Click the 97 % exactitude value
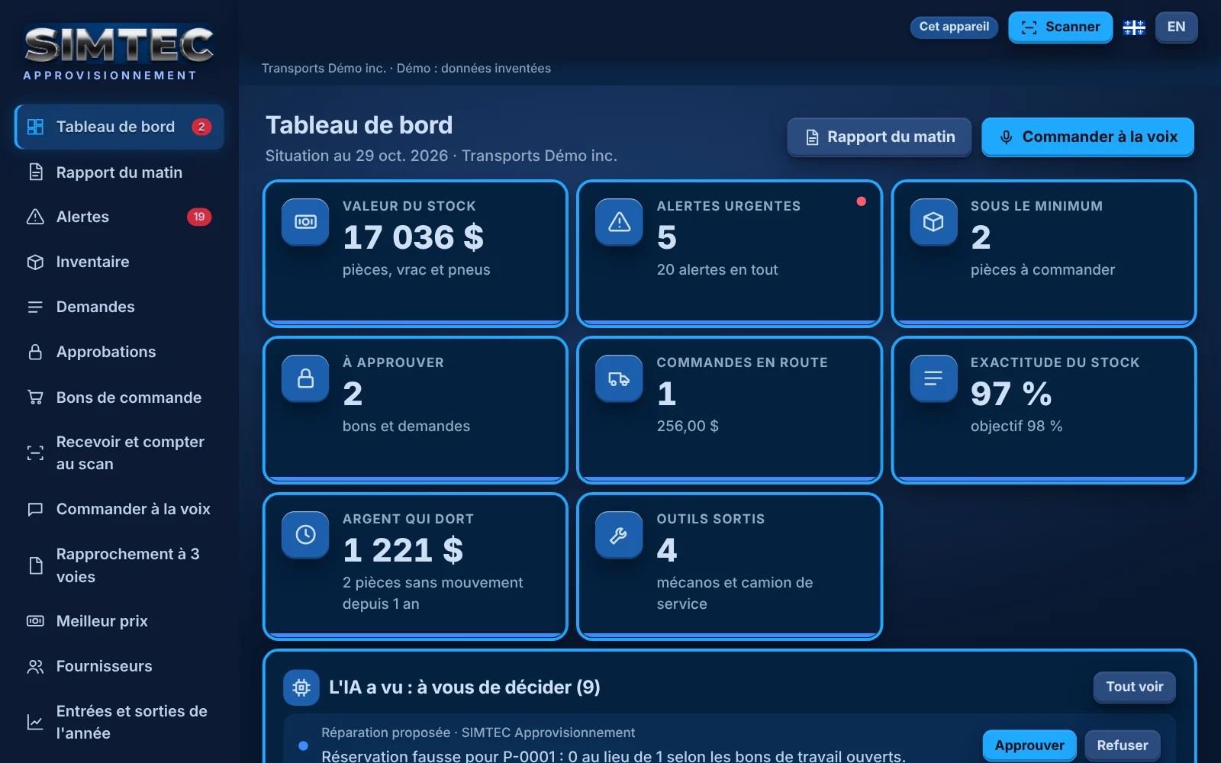 [x=1011, y=394]
